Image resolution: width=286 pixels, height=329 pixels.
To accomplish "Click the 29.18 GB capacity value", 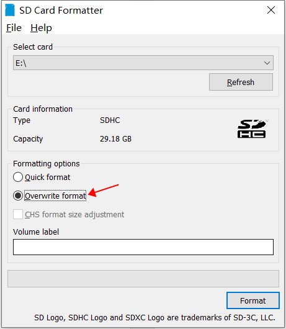I will coord(115,139).
